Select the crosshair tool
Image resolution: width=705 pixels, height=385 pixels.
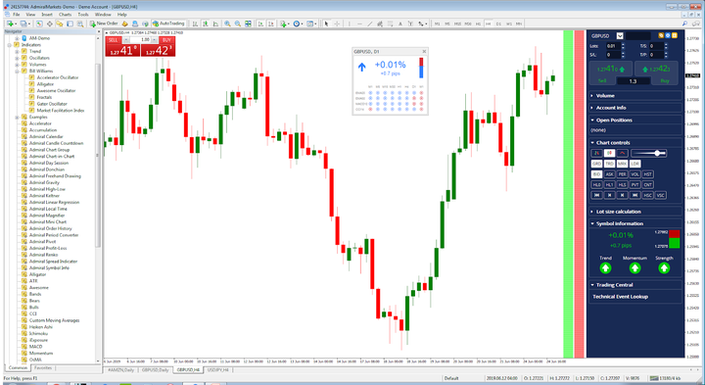click(337, 24)
